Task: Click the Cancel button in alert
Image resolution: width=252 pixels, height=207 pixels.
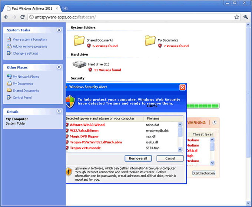Action: [x=170, y=158]
